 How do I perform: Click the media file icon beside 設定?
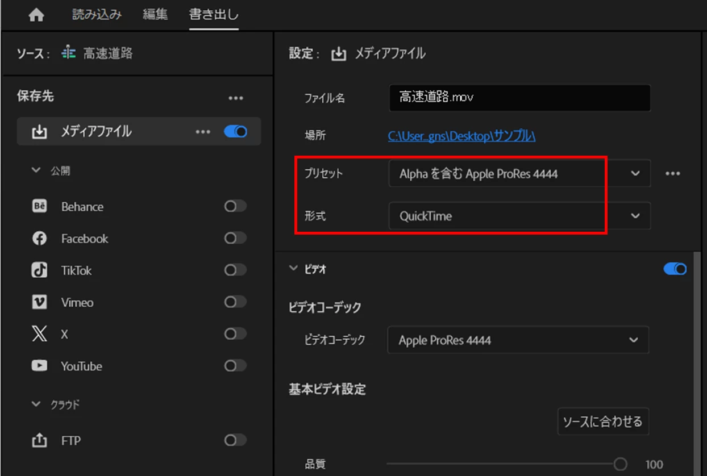point(339,54)
